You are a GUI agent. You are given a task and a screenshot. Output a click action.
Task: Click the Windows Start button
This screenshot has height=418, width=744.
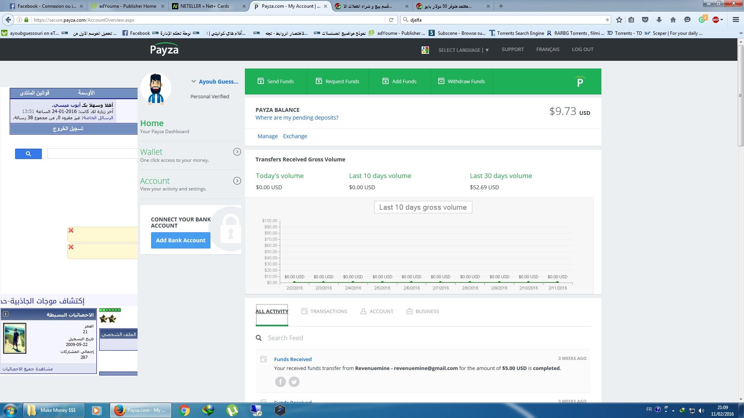(10, 410)
